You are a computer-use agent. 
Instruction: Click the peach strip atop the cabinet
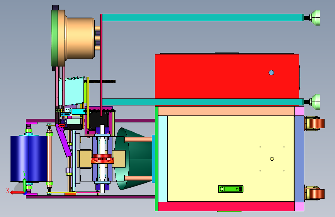coord(226,111)
